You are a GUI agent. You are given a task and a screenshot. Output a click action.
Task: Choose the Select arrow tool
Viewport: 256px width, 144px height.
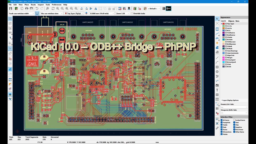tap(217, 19)
